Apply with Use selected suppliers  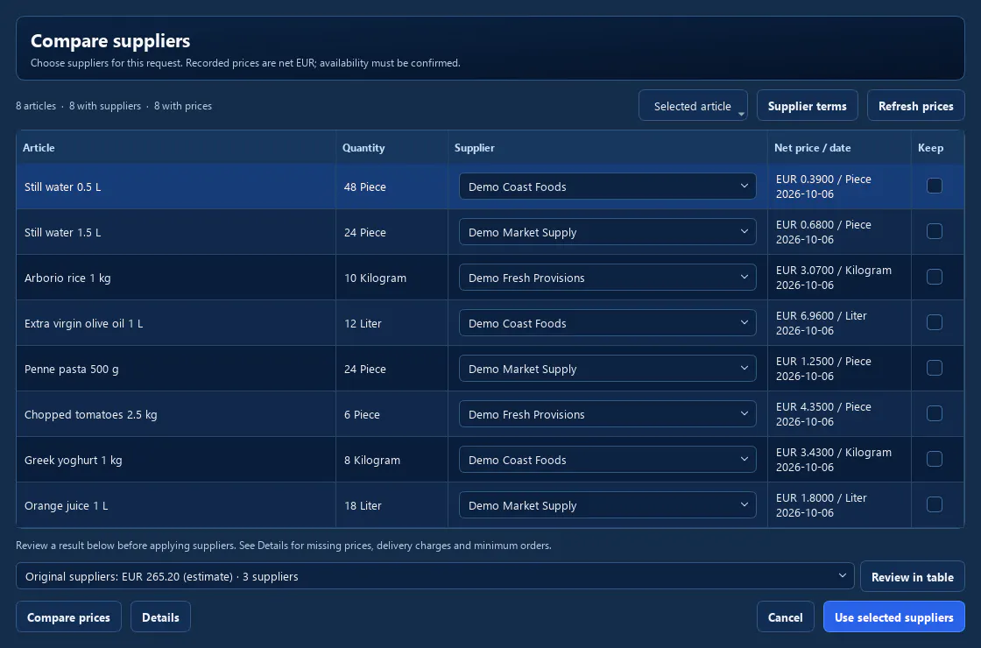pos(894,617)
